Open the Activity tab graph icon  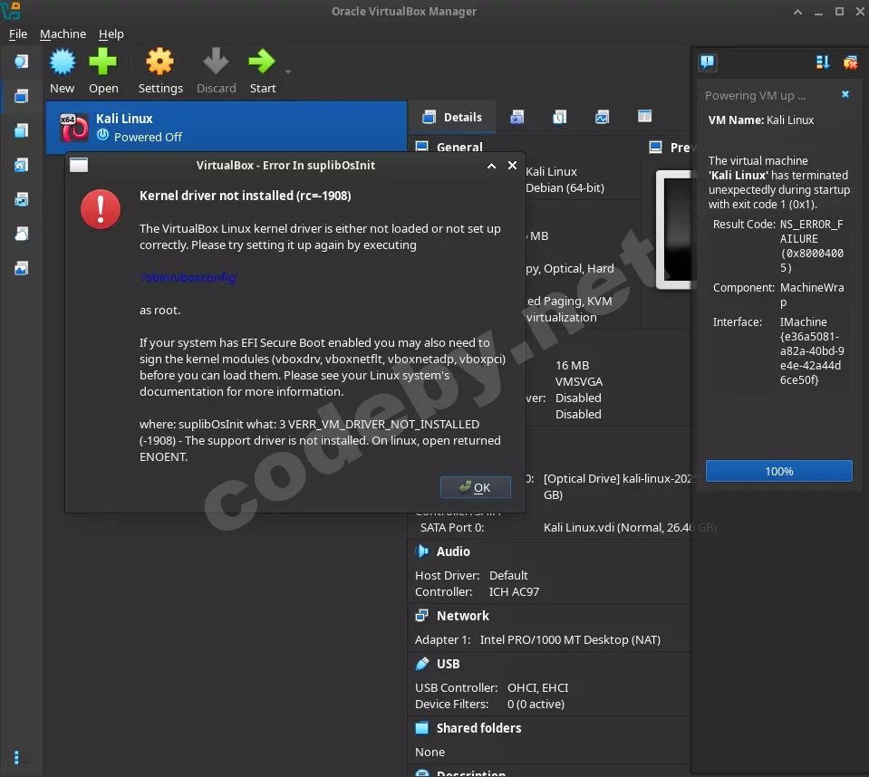(x=602, y=117)
